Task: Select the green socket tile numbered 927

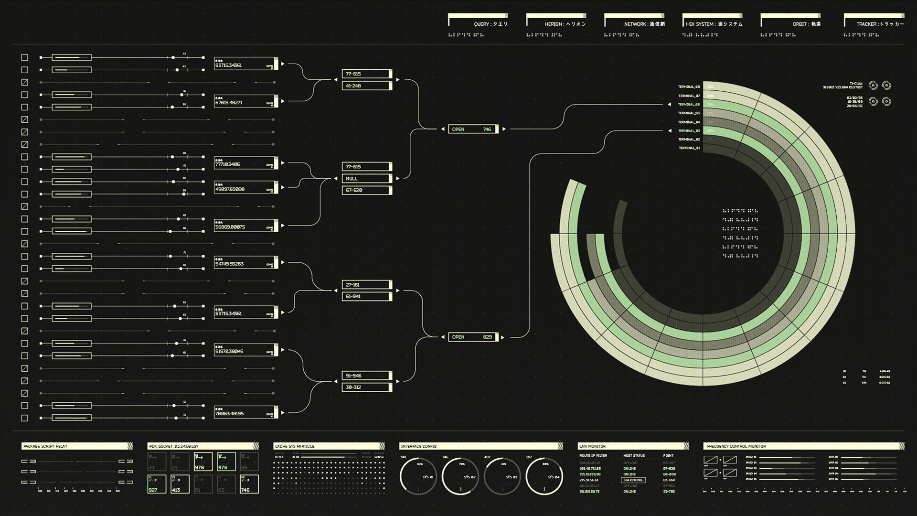Action: click(x=157, y=484)
